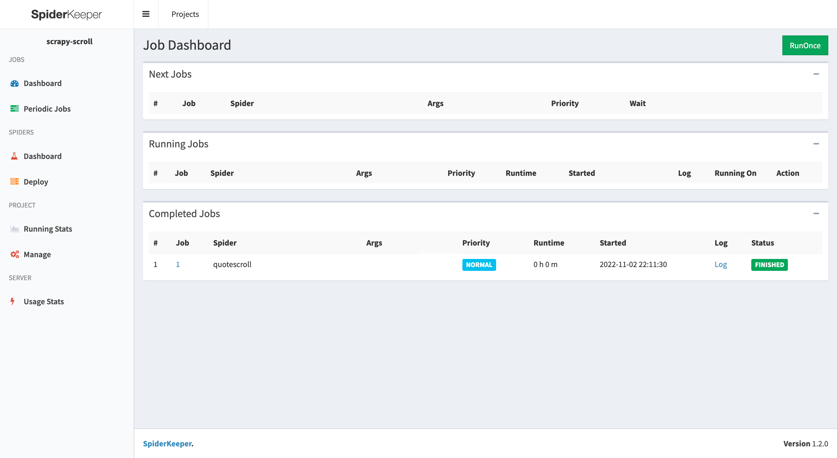Open job 1 link in Completed Jobs

click(178, 264)
